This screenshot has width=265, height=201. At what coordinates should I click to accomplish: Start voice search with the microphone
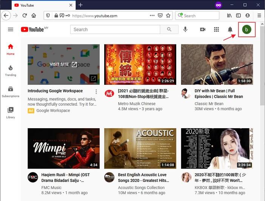coord(185,29)
